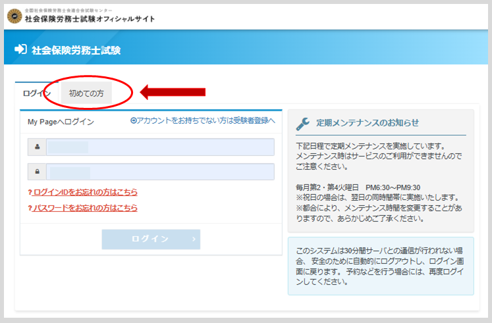The width and height of the screenshot is (492, 323).
Task: Switch to the ログイン tab
Action: click(x=36, y=93)
